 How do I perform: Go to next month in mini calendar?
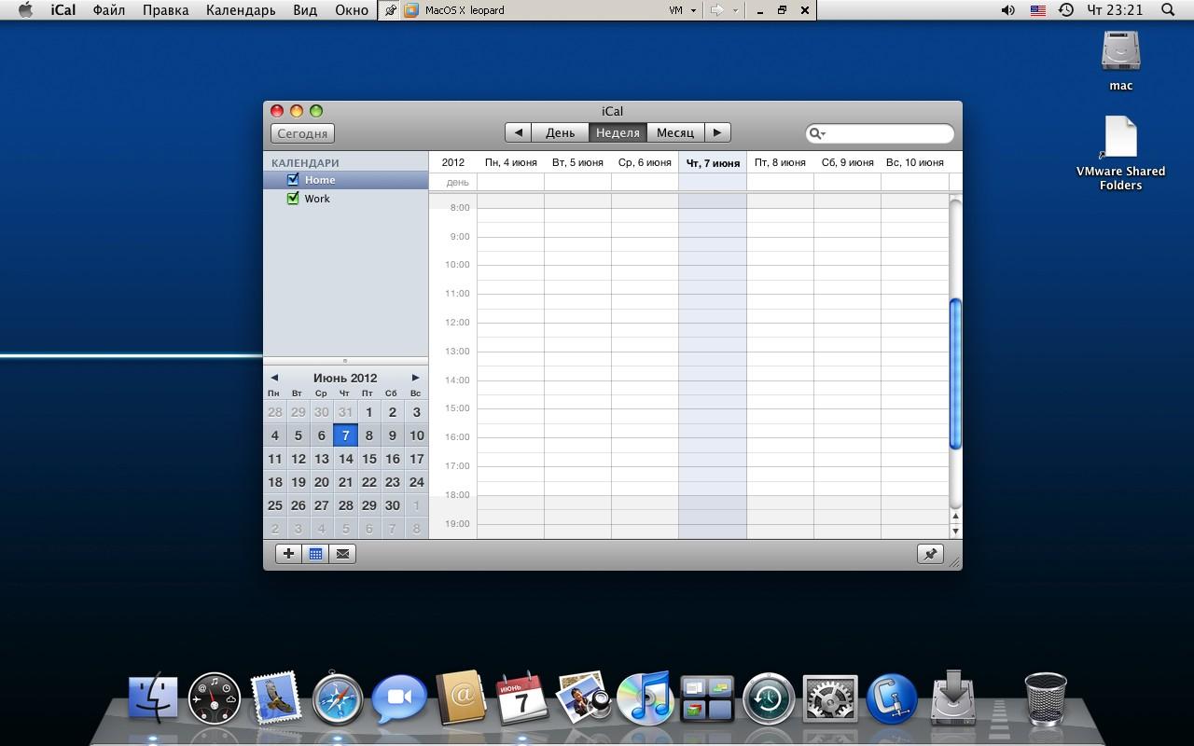[415, 378]
